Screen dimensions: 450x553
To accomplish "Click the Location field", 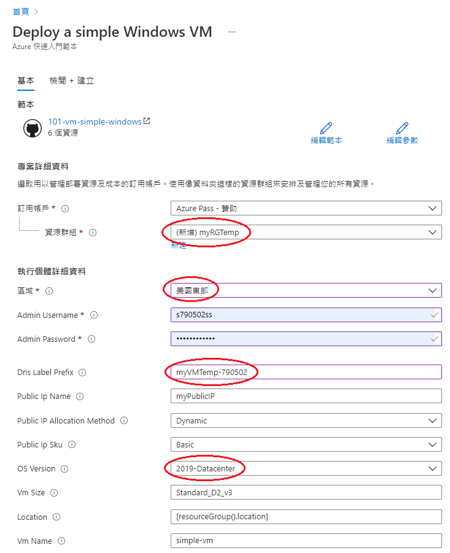I will tap(306, 517).
